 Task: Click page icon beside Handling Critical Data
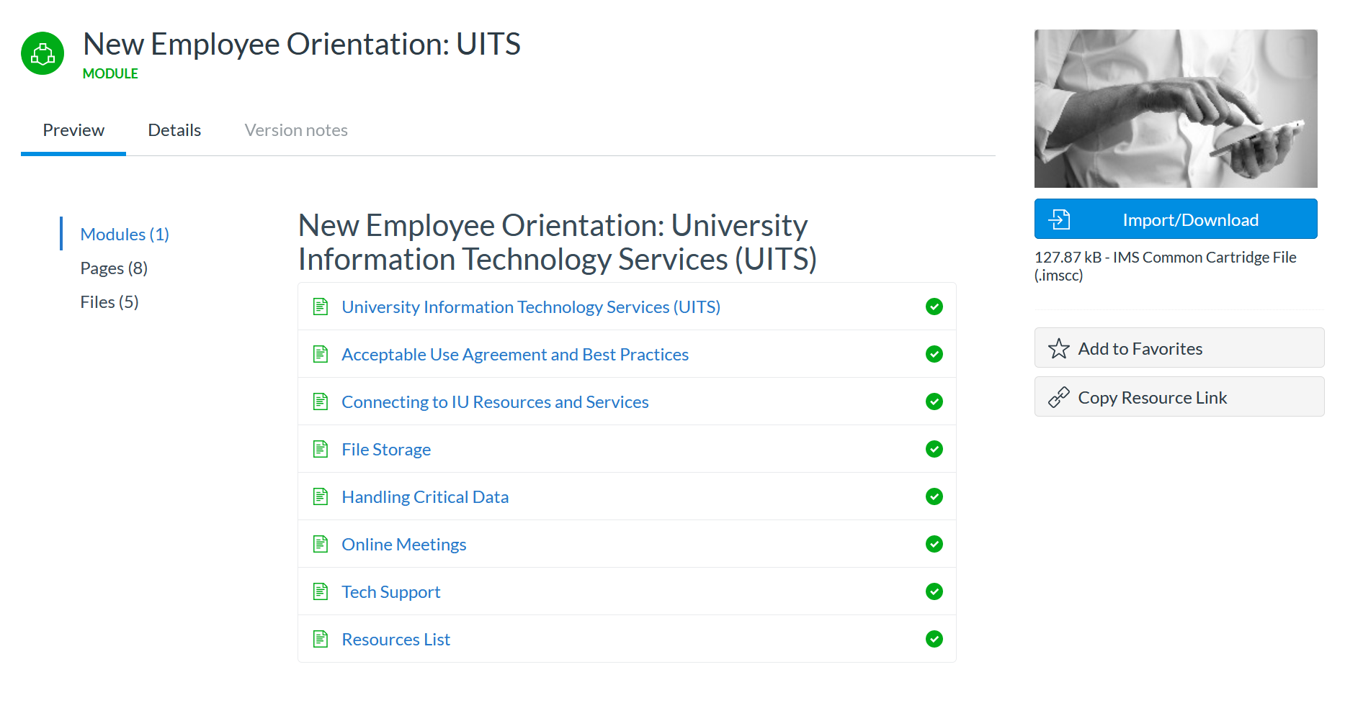pos(321,496)
